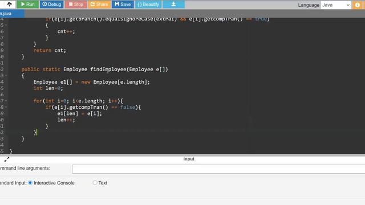The image size is (365, 205).
Task: Save the current code
Action: (123, 5)
